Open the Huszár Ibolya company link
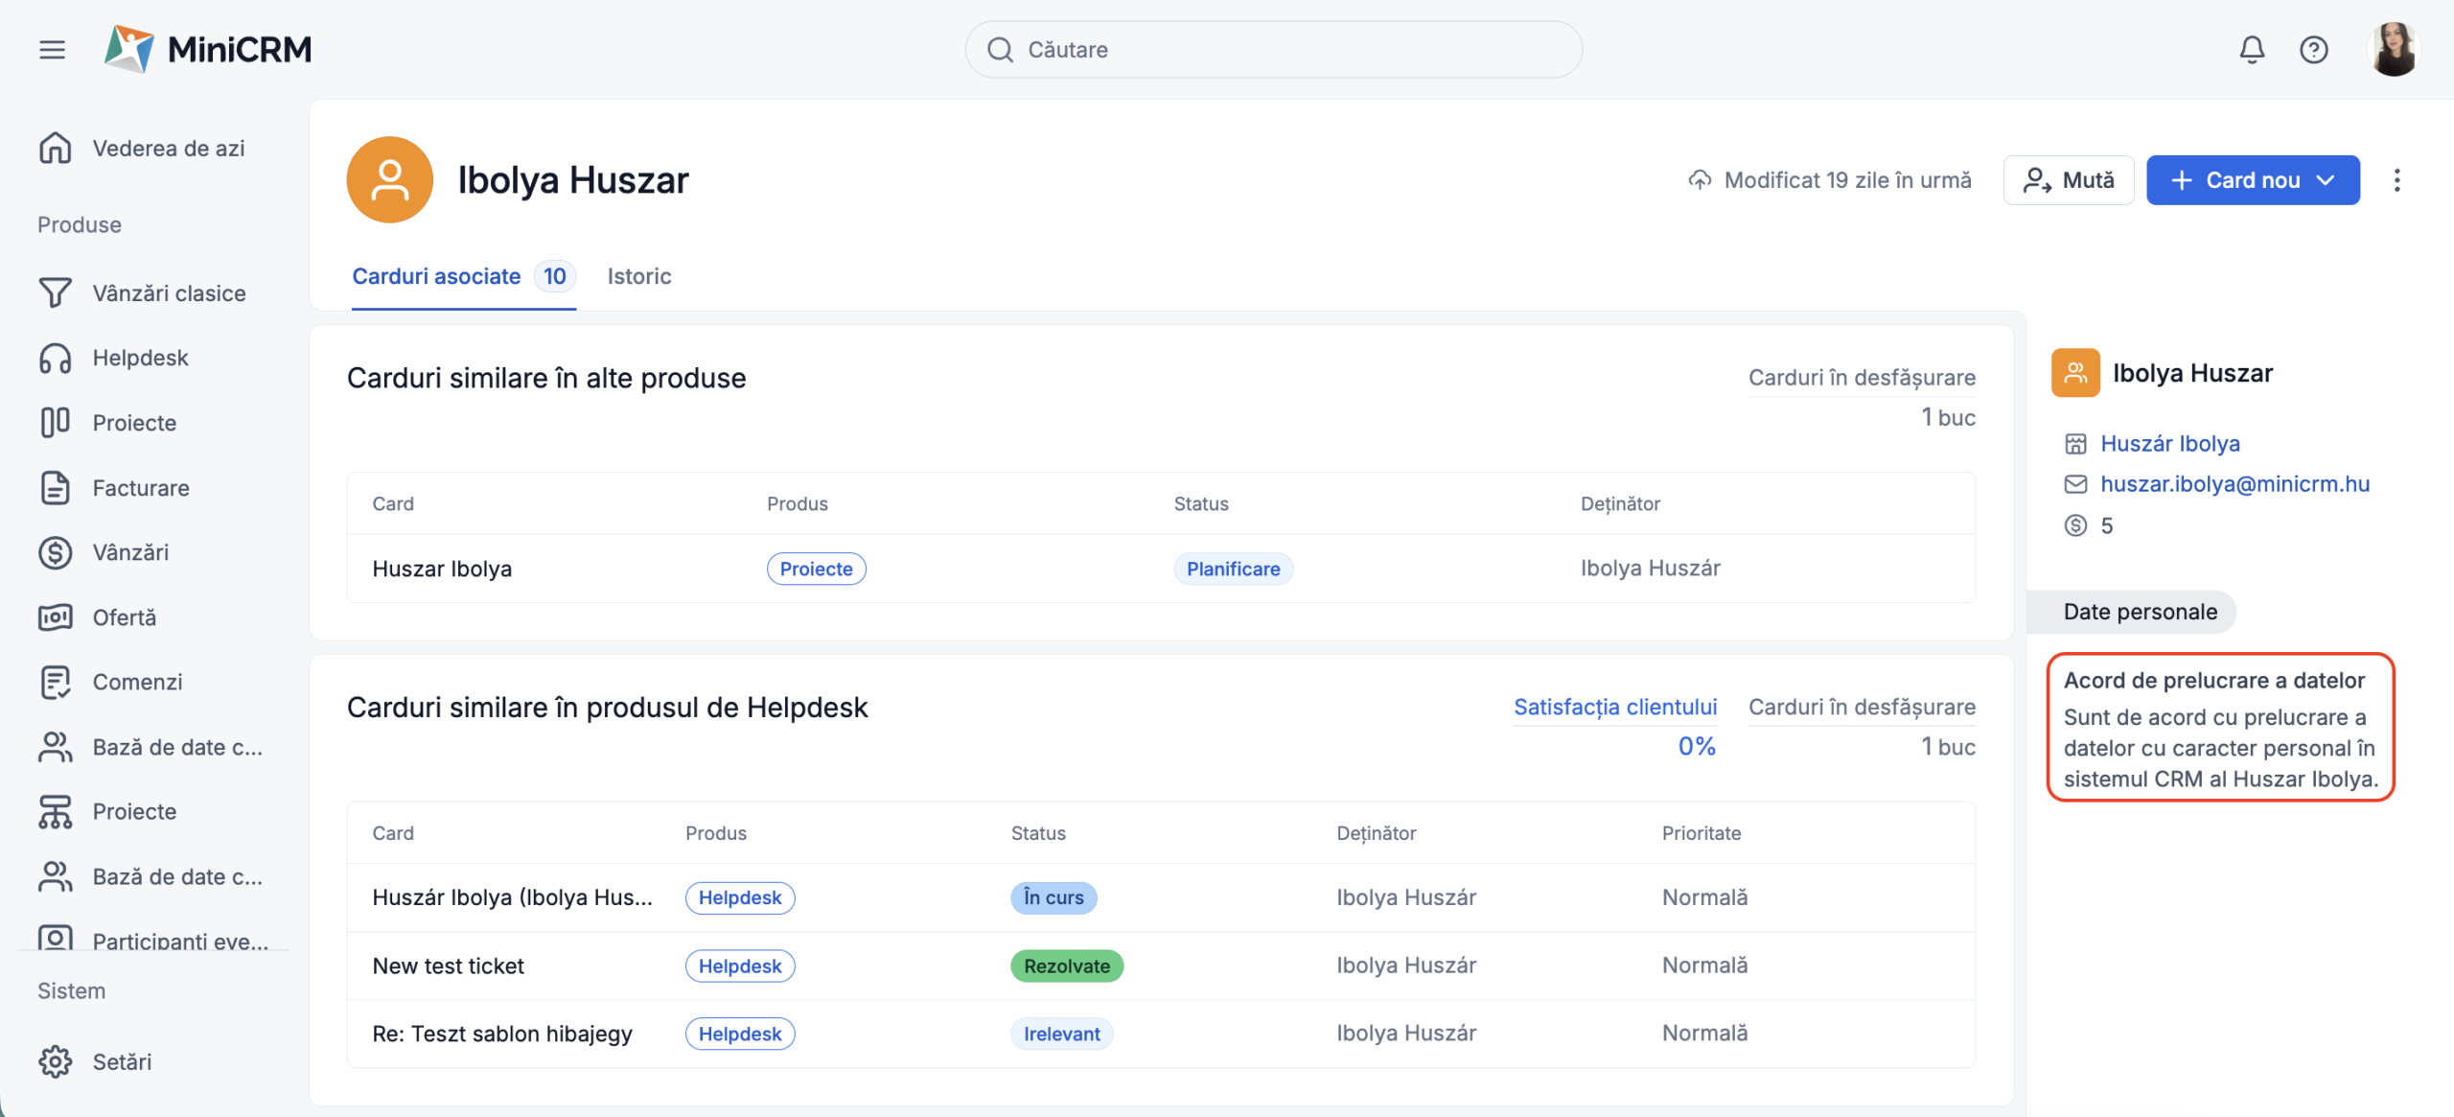This screenshot has height=1117, width=2454. click(x=2169, y=444)
